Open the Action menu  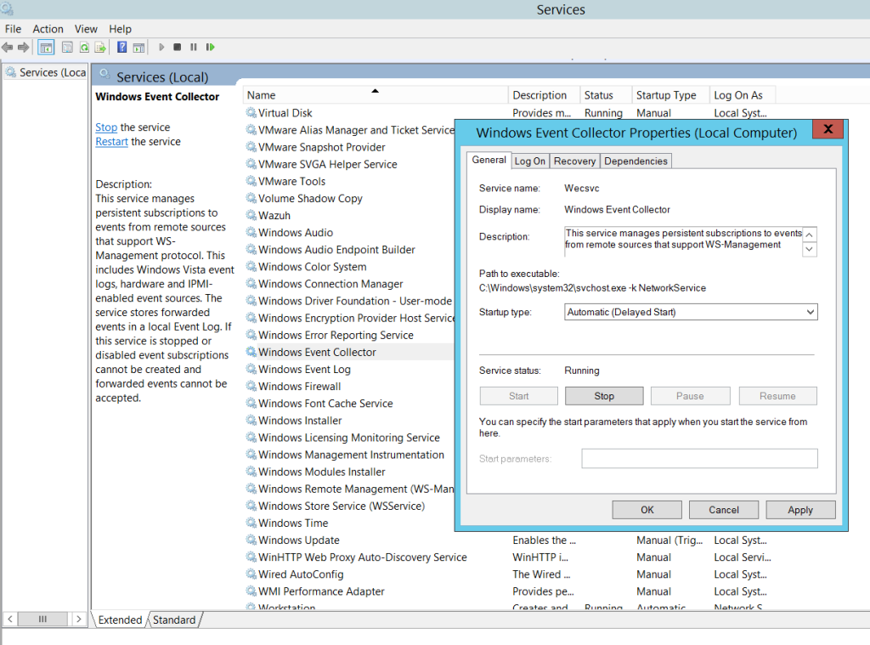click(48, 28)
